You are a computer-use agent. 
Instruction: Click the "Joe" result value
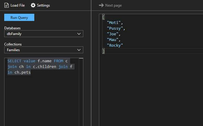[x=113, y=34]
